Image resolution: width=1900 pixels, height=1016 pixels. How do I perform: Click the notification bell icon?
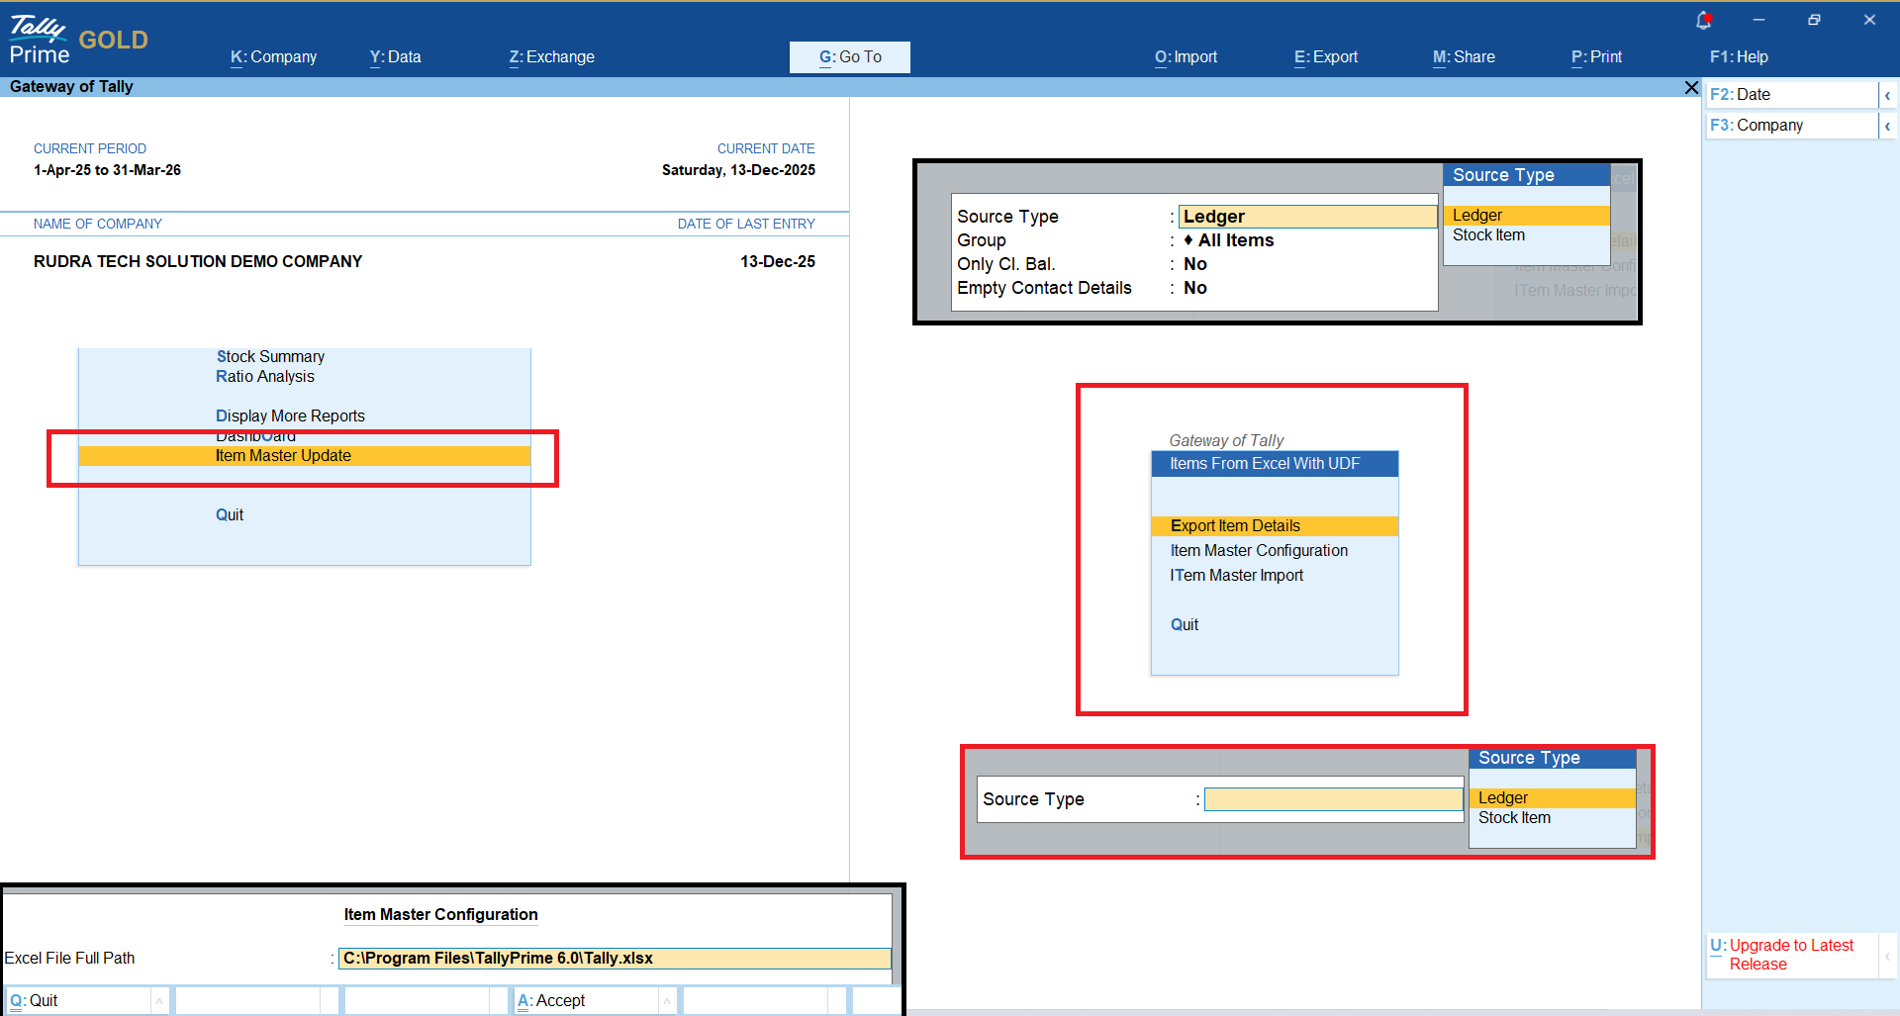coord(1703,20)
